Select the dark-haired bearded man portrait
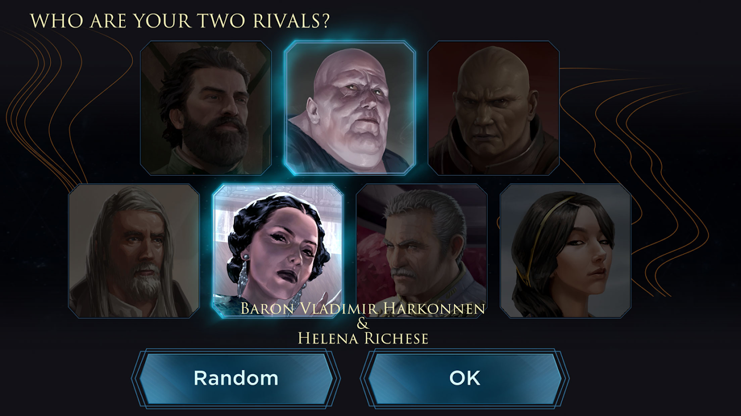The image size is (741, 416). 206,108
